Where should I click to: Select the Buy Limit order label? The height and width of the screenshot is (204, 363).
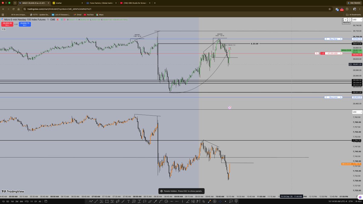pos(334,97)
